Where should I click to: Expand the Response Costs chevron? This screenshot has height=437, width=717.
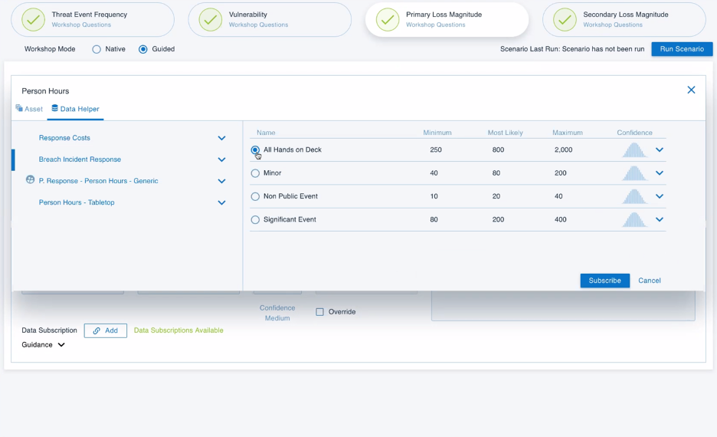222,138
